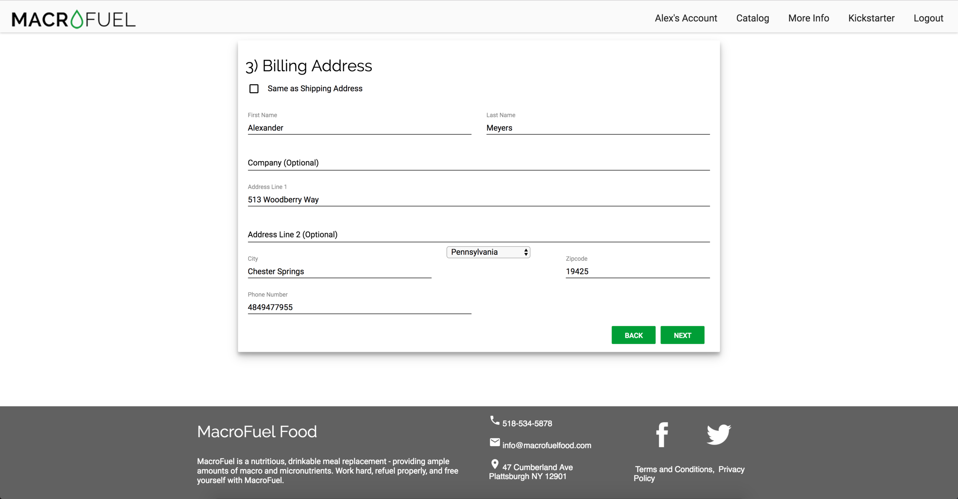Click the 3) Billing Address heading
958x499 pixels.
click(x=309, y=66)
